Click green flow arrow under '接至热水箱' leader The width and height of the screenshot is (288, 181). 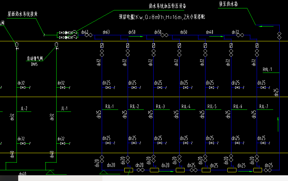pyautogui.click(x=266, y=27)
